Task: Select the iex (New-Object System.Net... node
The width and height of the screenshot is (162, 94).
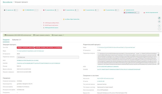Action: 73,19
